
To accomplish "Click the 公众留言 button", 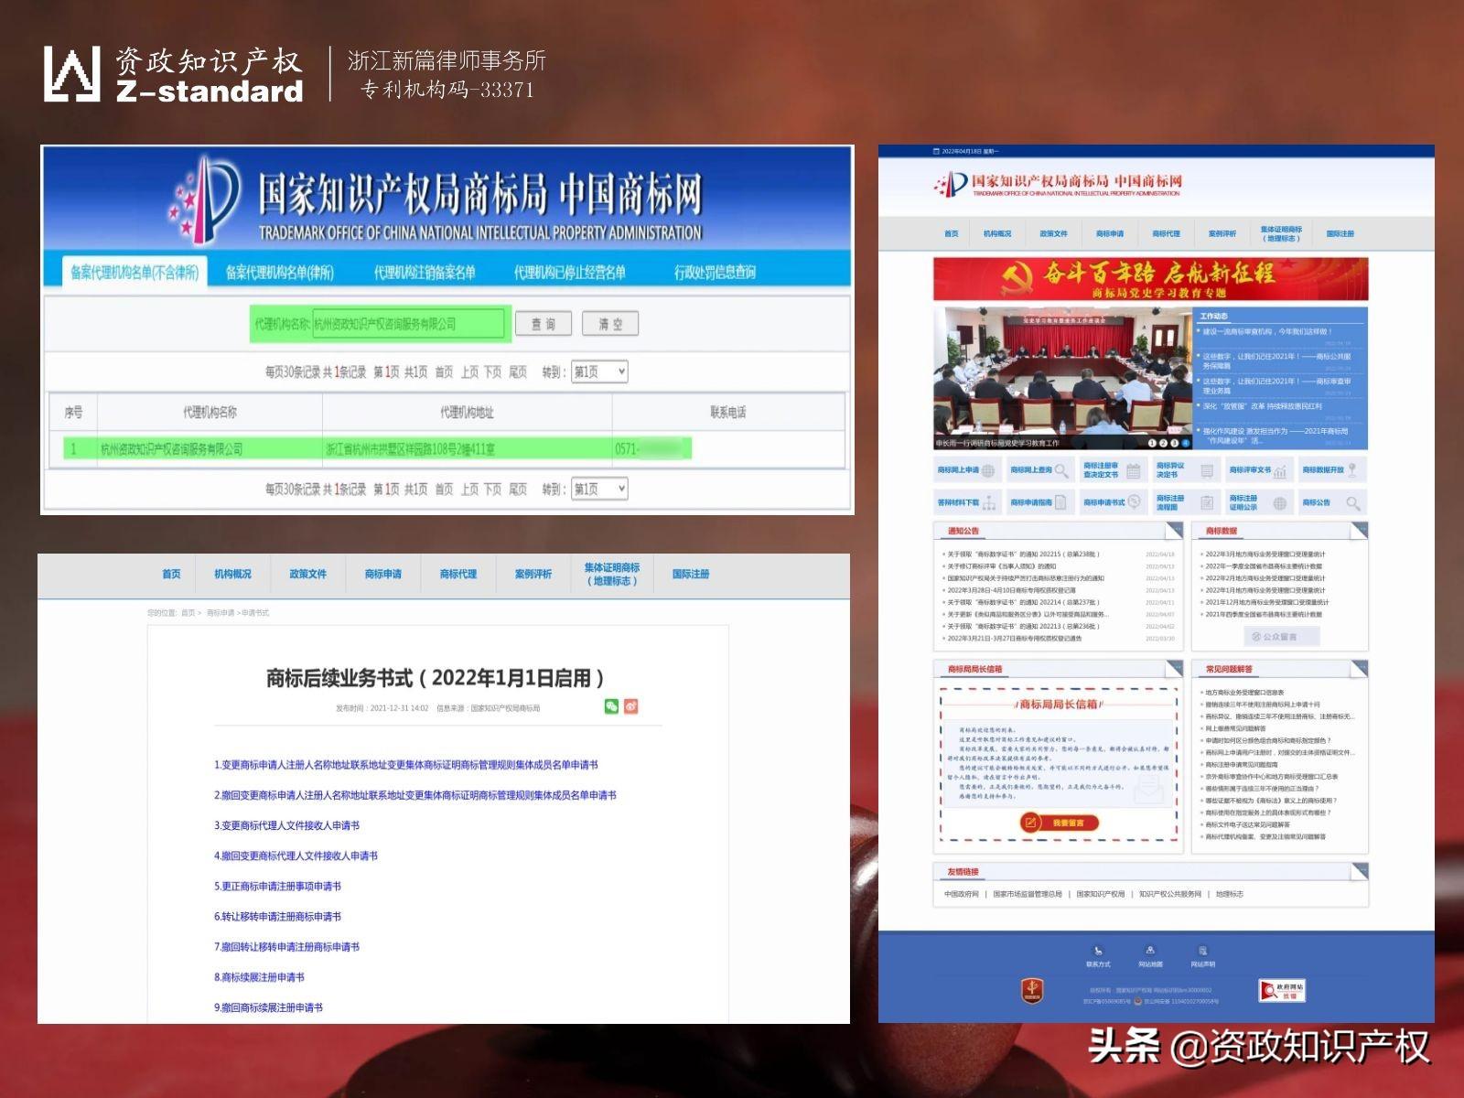I will pos(1281,637).
